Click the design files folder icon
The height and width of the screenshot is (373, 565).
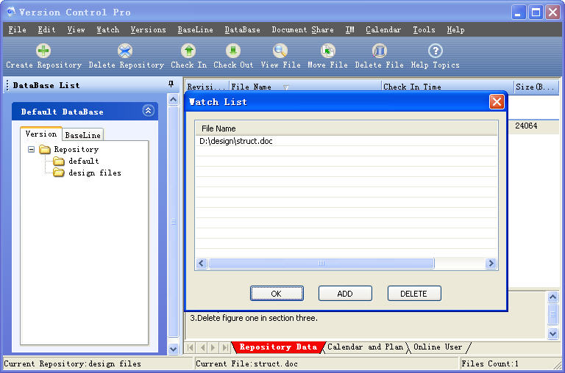[59, 173]
